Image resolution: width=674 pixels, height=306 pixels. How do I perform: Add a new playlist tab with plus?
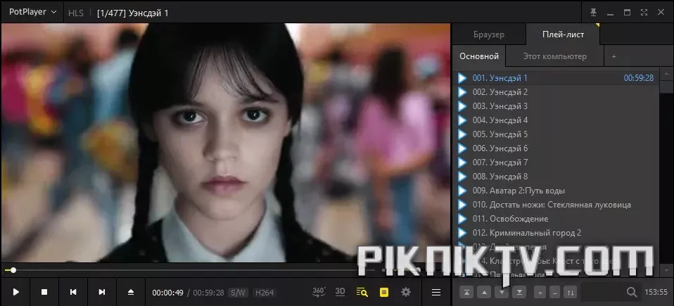coord(613,56)
